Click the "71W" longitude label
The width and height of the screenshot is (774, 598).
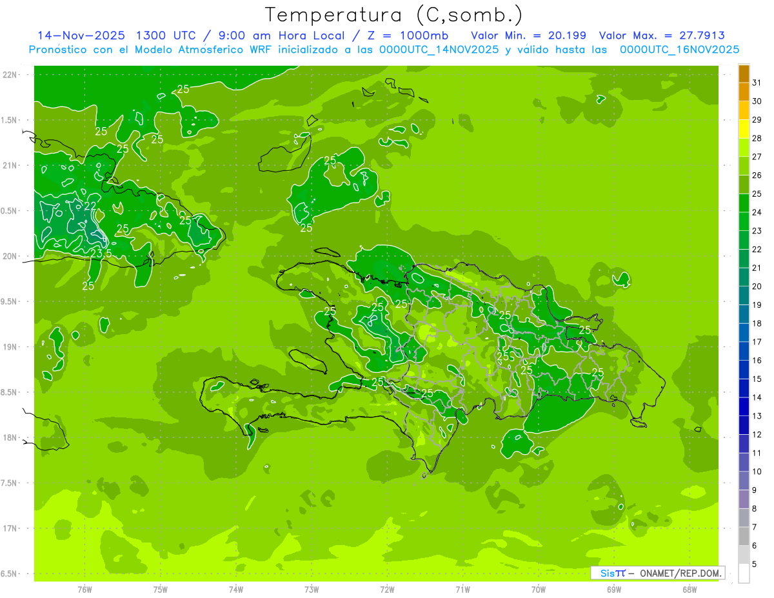coord(462,589)
